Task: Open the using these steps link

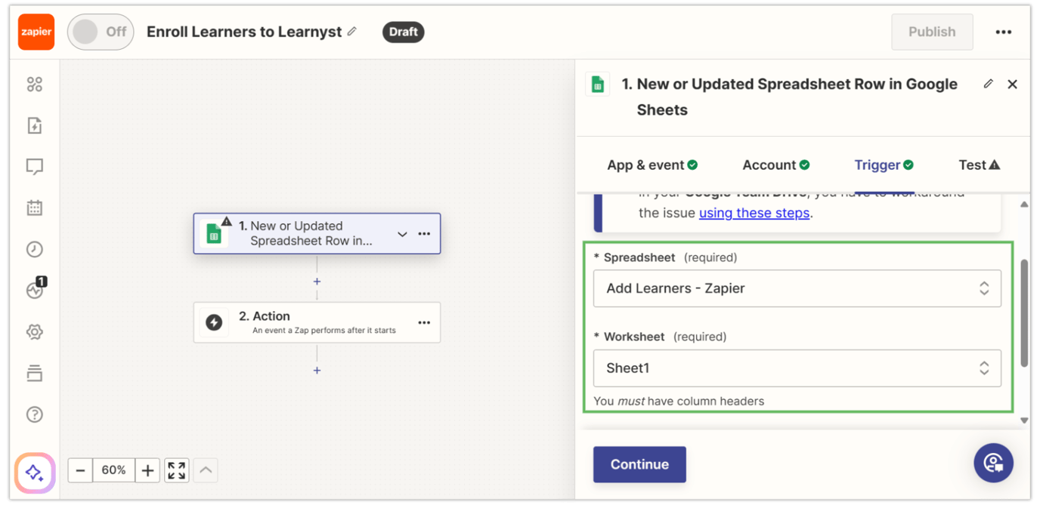Action: pyautogui.click(x=754, y=213)
